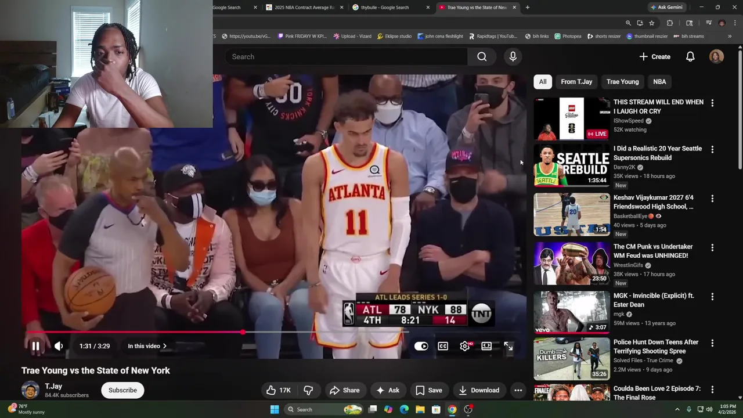Switch to '2025 NBA Contract Average' tab
Viewport: 743px width, 418px height.
(305, 8)
